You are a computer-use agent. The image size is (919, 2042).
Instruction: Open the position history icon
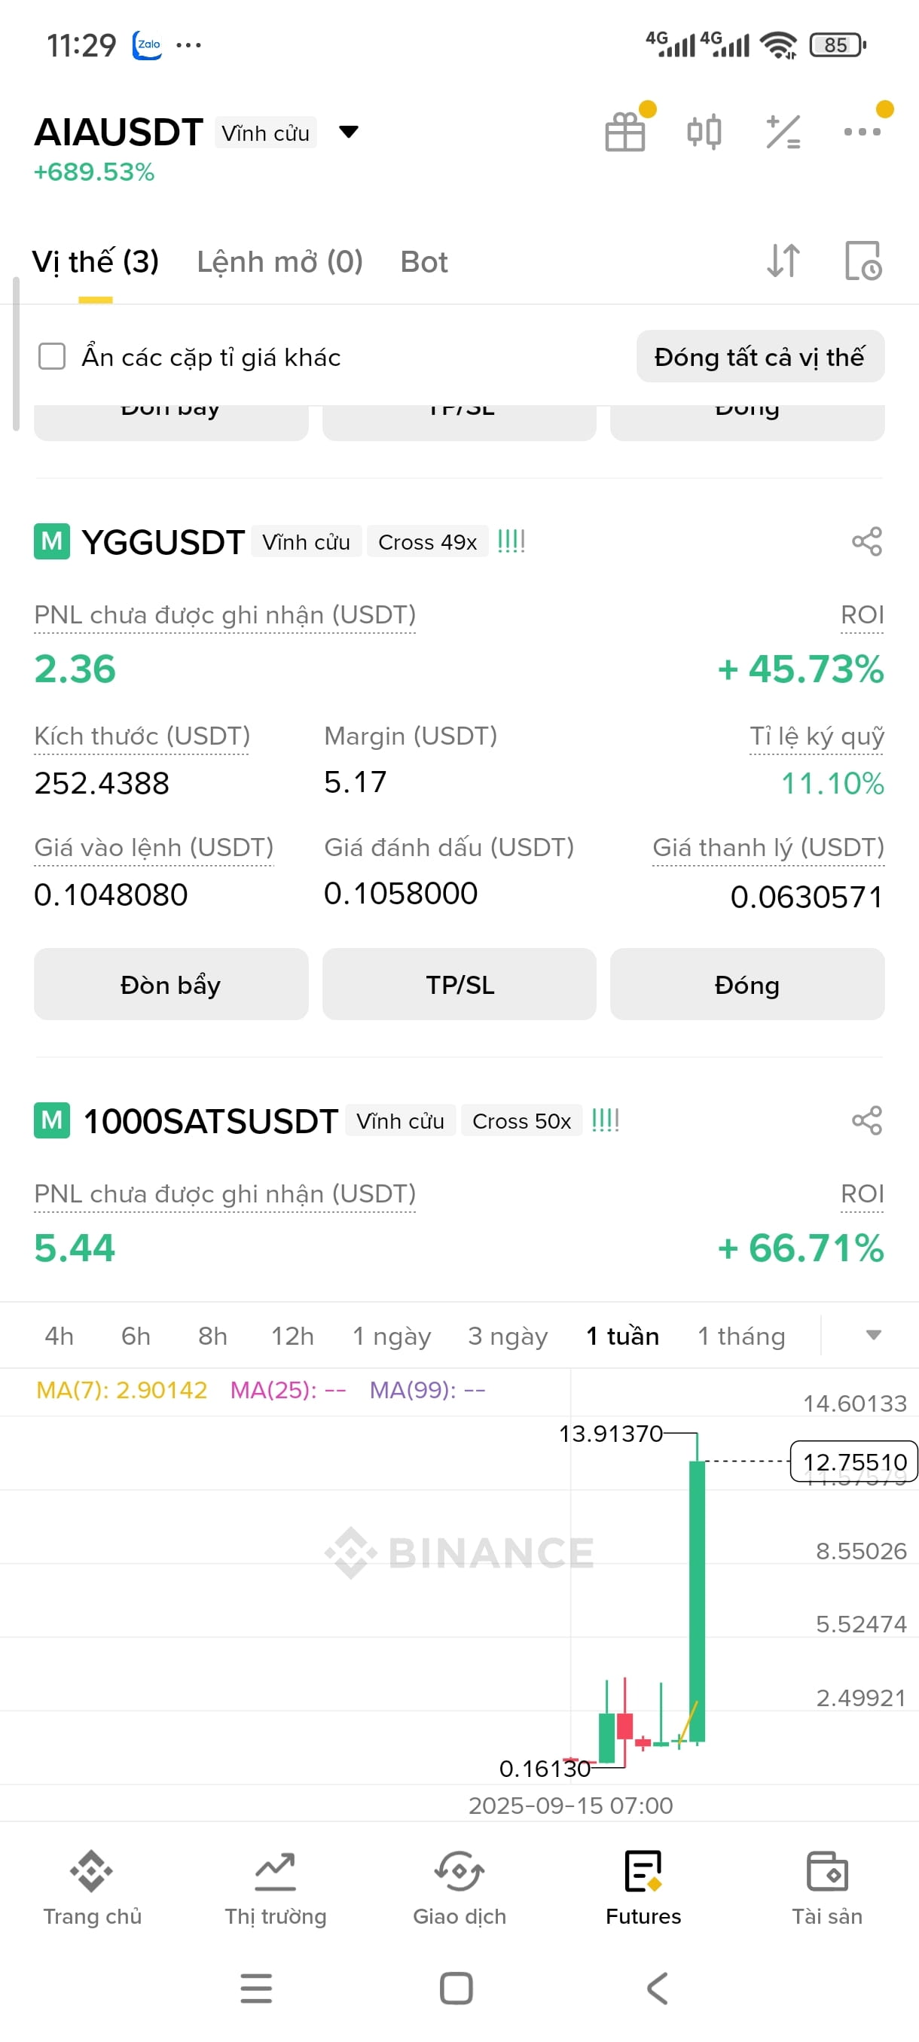[x=863, y=260]
